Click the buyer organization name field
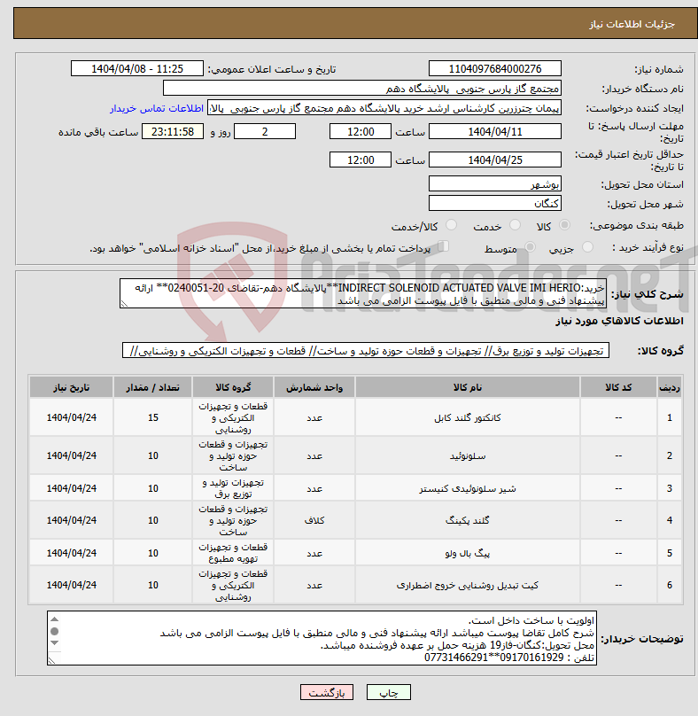 click(x=362, y=89)
